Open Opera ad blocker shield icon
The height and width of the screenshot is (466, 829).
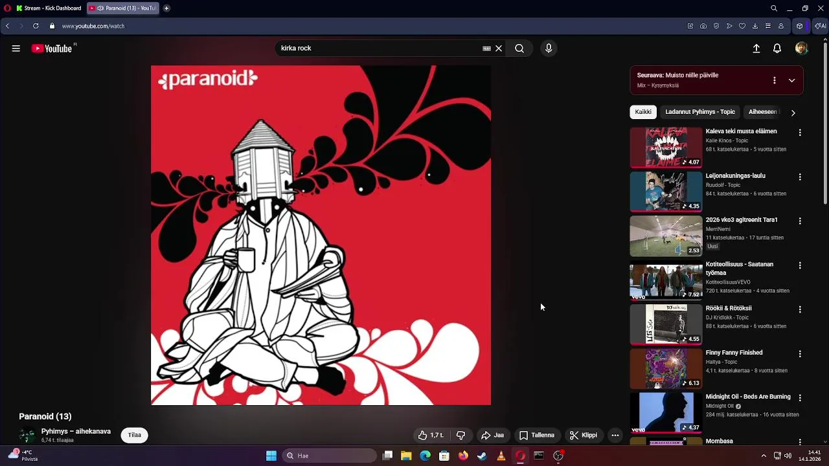(x=716, y=26)
